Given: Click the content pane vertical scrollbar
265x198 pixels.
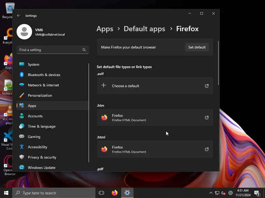Looking at the screenshot, I should (x=218, y=63).
